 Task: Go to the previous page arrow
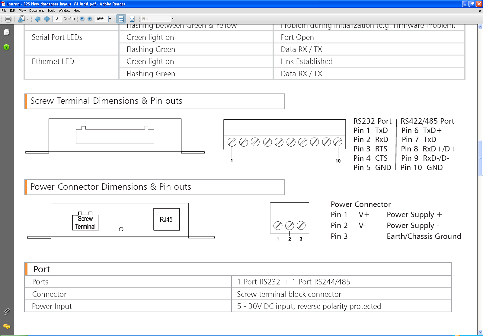[x=38, y=19]
